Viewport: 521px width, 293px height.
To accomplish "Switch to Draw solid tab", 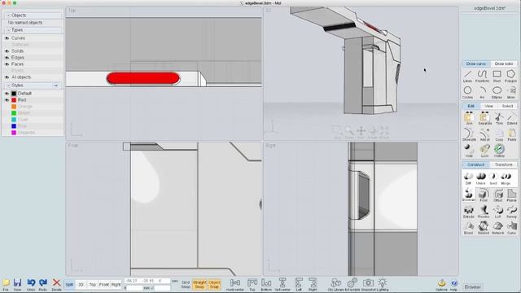I will (x=503, y=63).
